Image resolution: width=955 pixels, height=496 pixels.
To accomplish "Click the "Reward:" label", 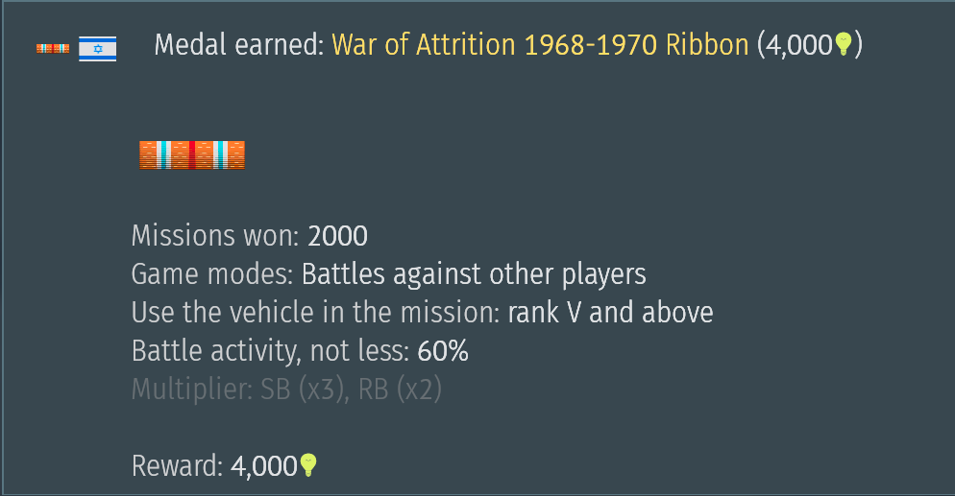I will point(177,466).
